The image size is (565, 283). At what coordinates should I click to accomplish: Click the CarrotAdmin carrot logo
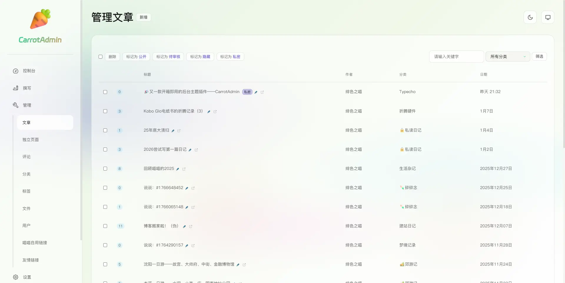(x=40, y=19)
